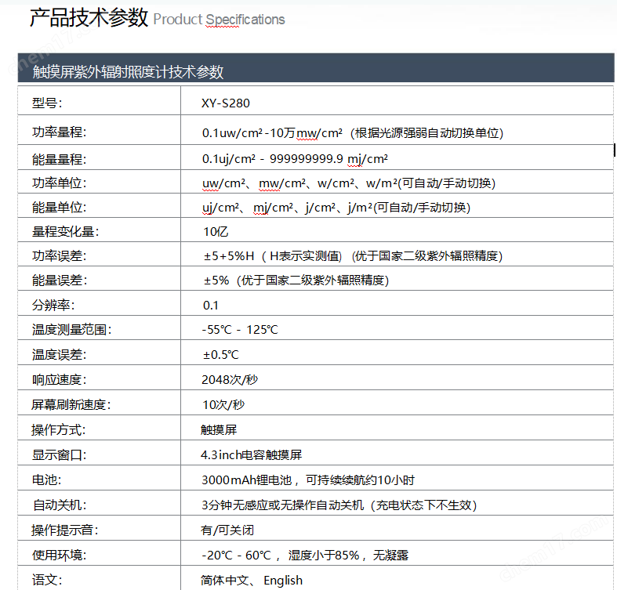Screen dimensions: 617x590
Task: Click the label 自动关机:
Action: (60, 505)
